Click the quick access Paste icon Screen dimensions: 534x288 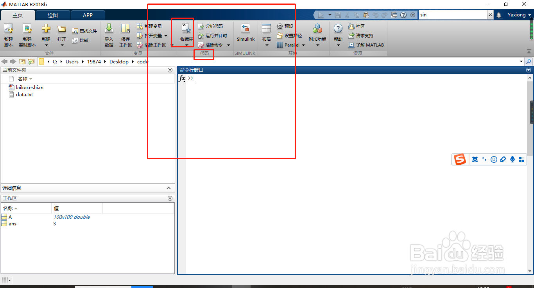(x=366, y=15)
